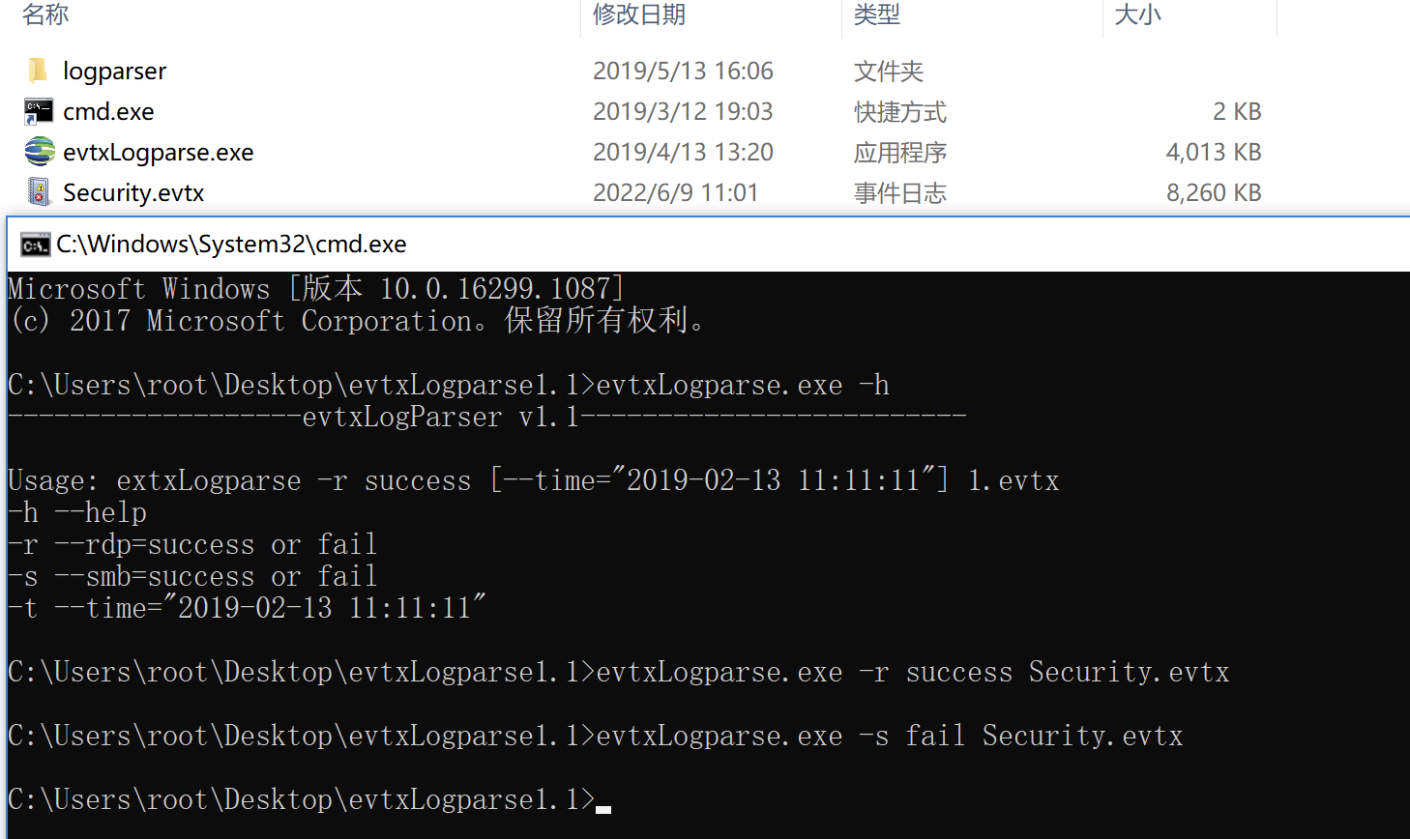The image size is (1410, 839).
Task: Select the logparser folder name
Action: point(114,71)
